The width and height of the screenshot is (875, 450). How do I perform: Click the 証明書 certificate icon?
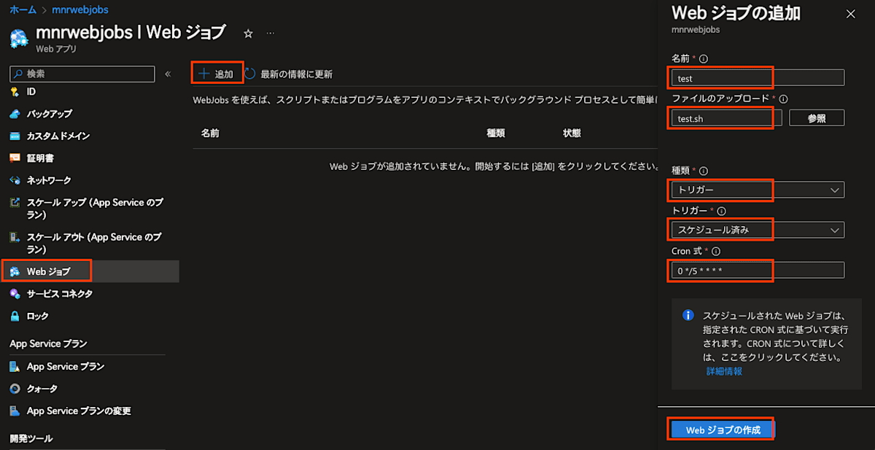[15, 158]
